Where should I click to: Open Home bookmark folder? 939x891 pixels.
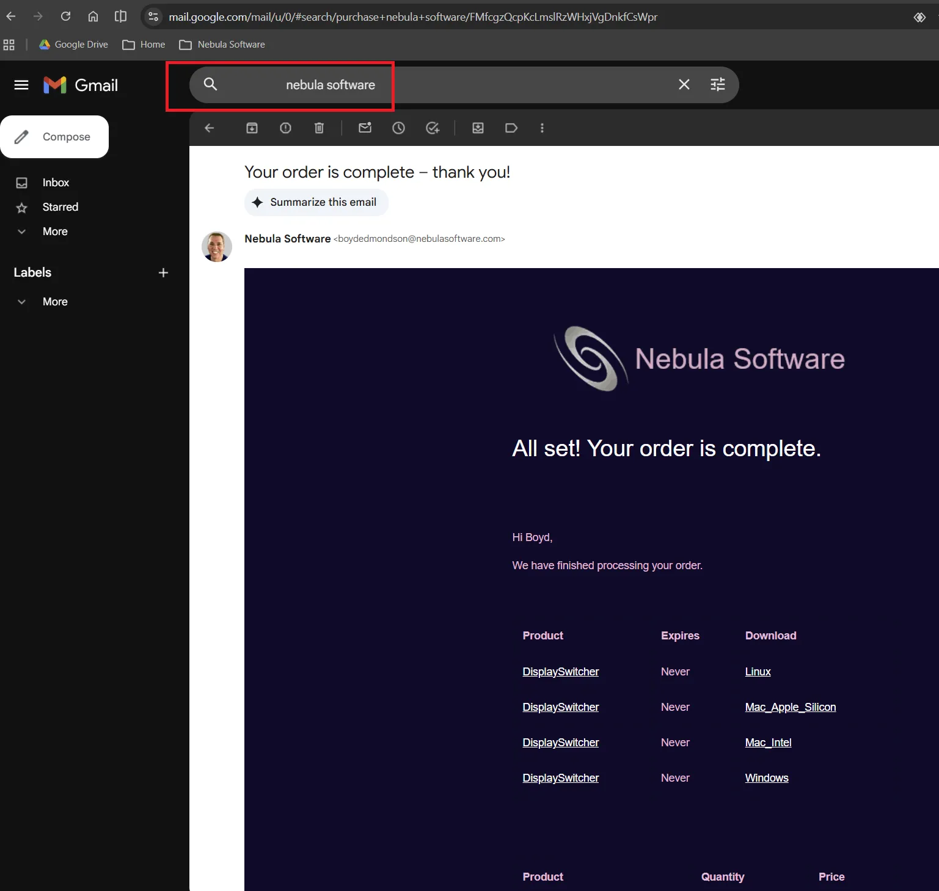tap(144, 45)
